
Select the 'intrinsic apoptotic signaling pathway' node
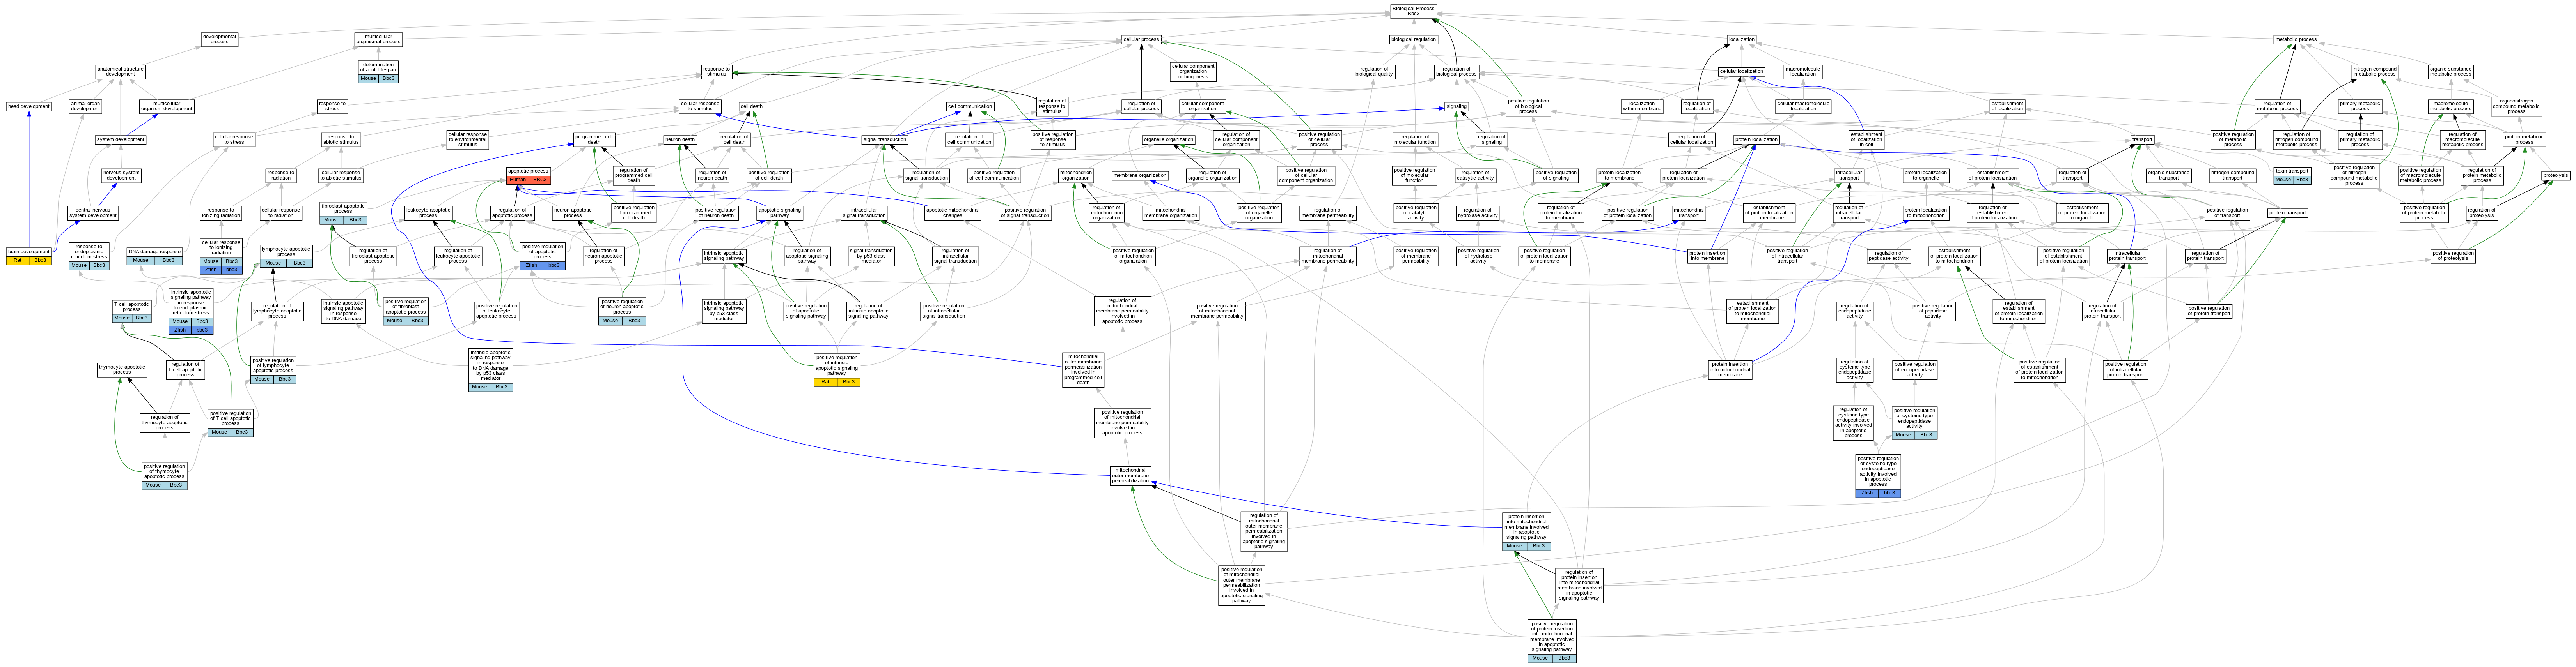point(724,256)
